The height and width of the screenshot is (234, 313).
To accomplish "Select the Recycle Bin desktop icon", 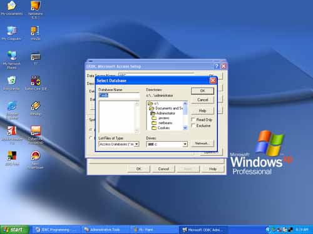I will click(x=12, y=83).
